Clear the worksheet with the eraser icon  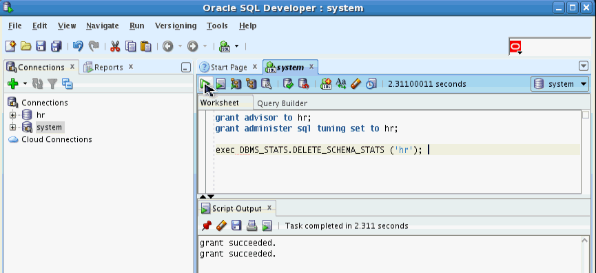(356, 83)
